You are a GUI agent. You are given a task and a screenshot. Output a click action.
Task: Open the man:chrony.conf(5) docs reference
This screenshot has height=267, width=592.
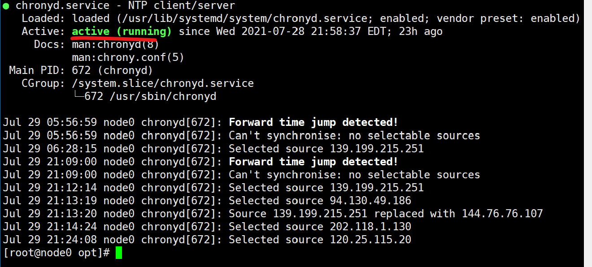tap(128, 57)
